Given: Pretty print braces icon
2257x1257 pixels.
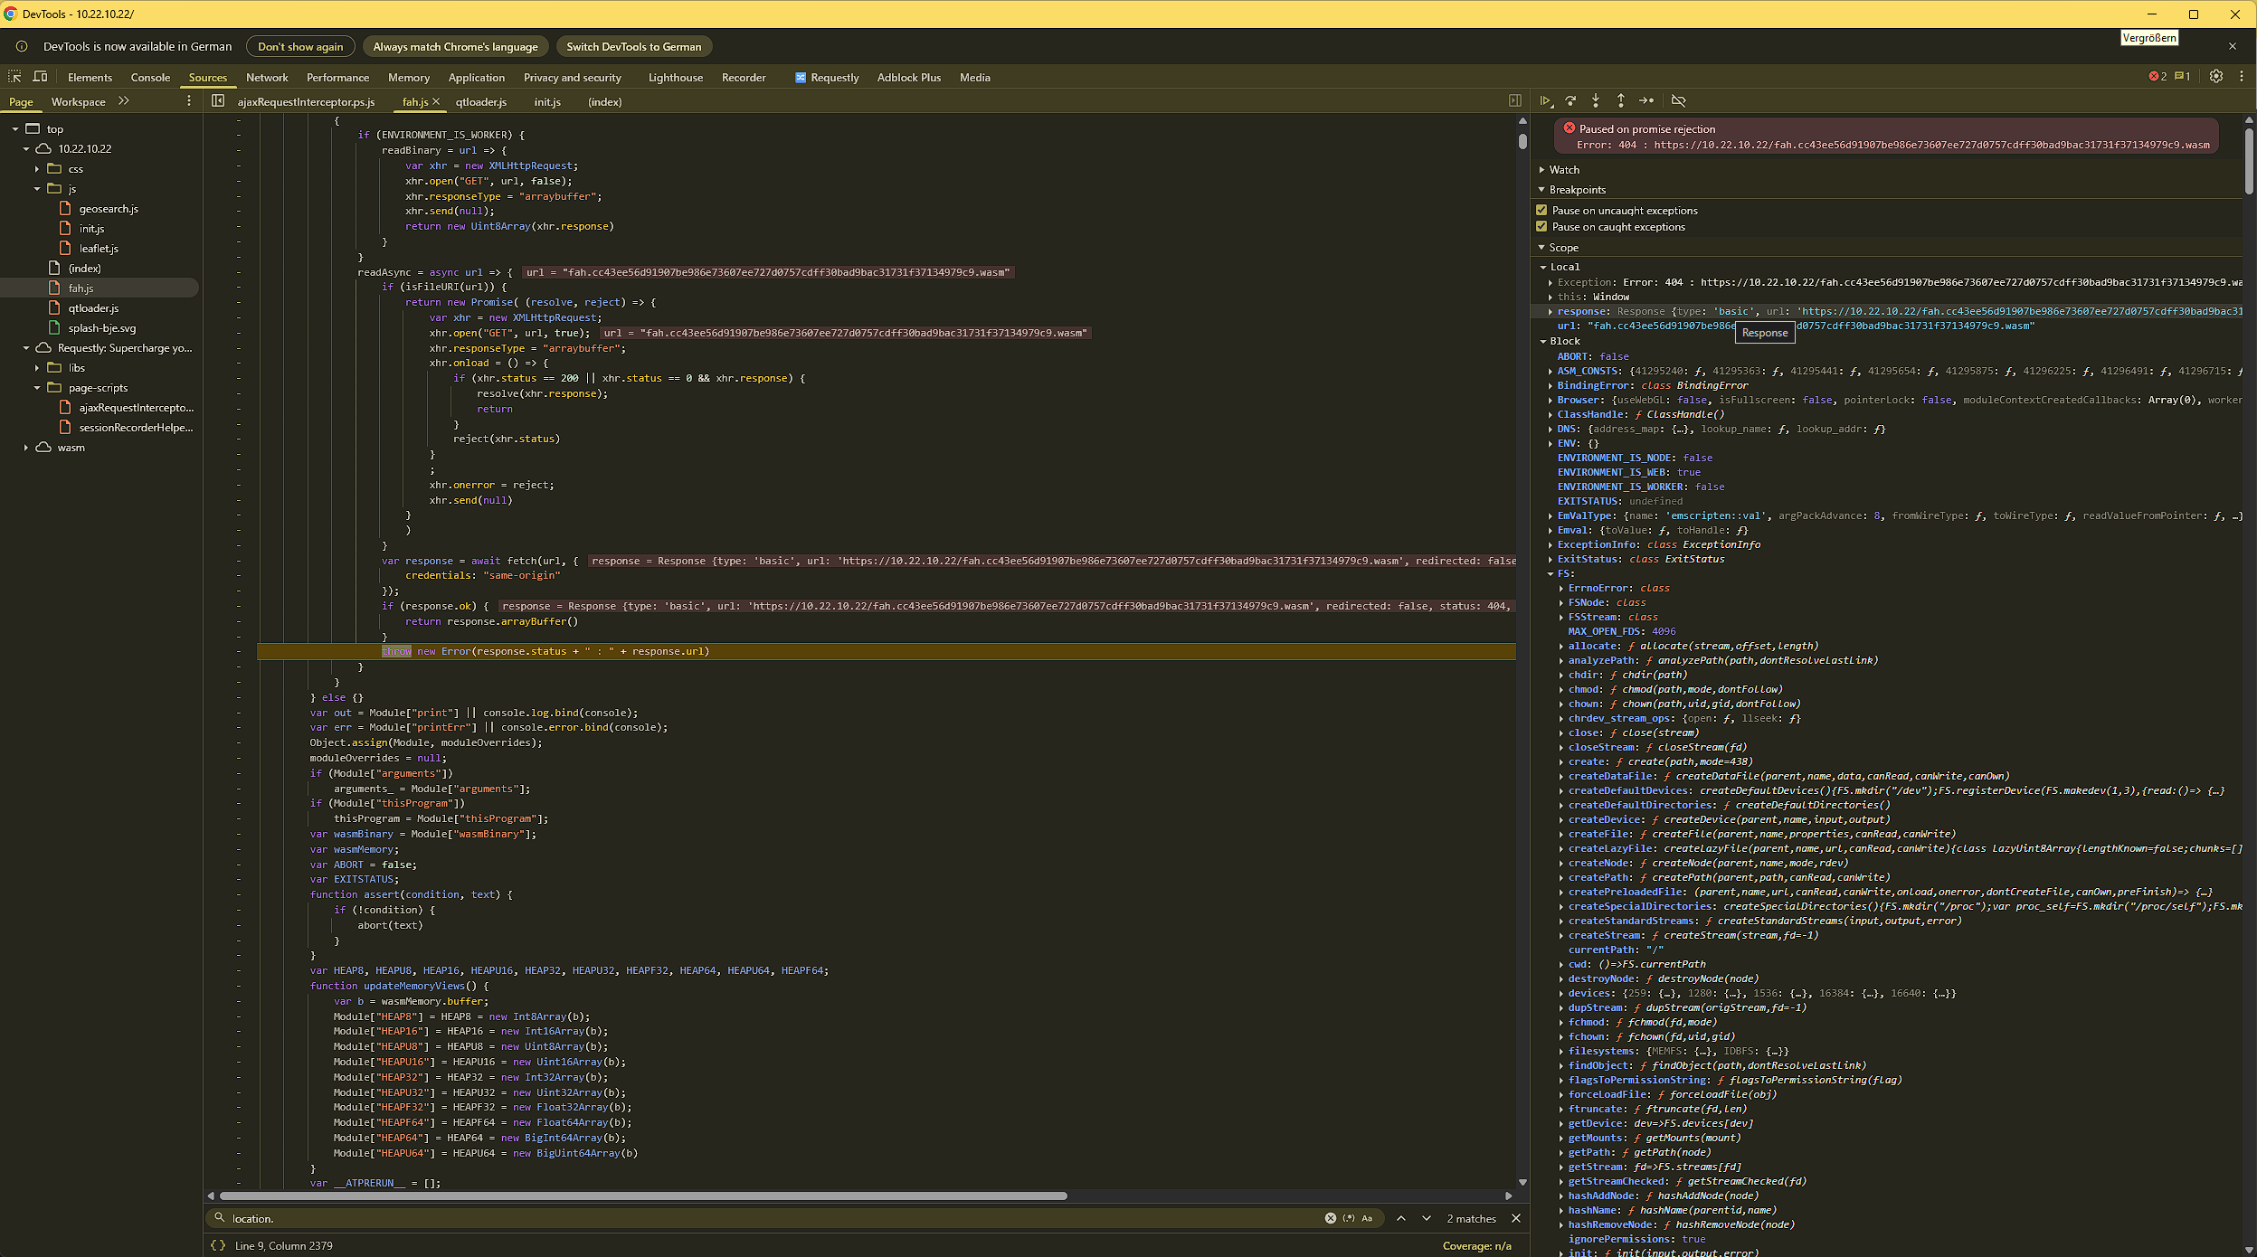Looking at the screenshot, I should pyautogui.click(x=218, y=1245).
